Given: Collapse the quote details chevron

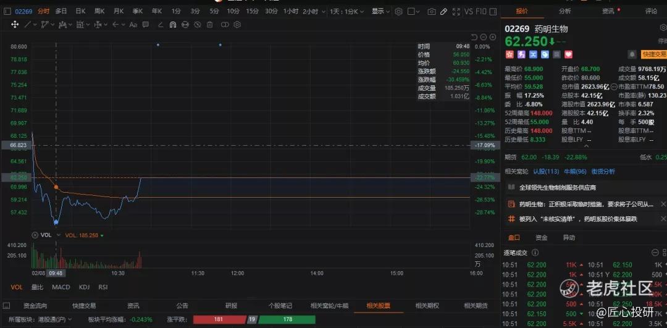Looking at the screenshot, I should pyautogui.click(x=586, y=146).
